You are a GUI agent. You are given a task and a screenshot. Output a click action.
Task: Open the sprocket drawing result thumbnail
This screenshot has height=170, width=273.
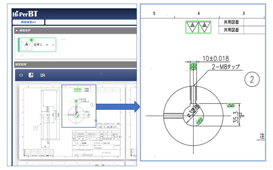[x=72, y=122]
